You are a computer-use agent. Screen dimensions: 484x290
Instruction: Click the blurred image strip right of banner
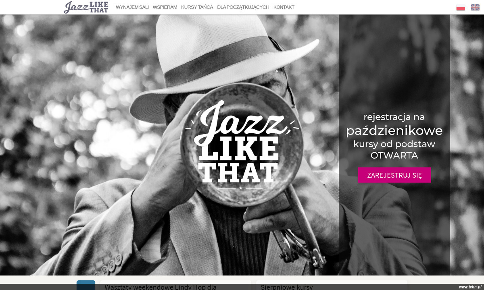coord(467,145)
